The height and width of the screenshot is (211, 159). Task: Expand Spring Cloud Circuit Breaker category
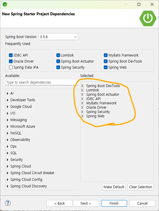tap(8, 173)
